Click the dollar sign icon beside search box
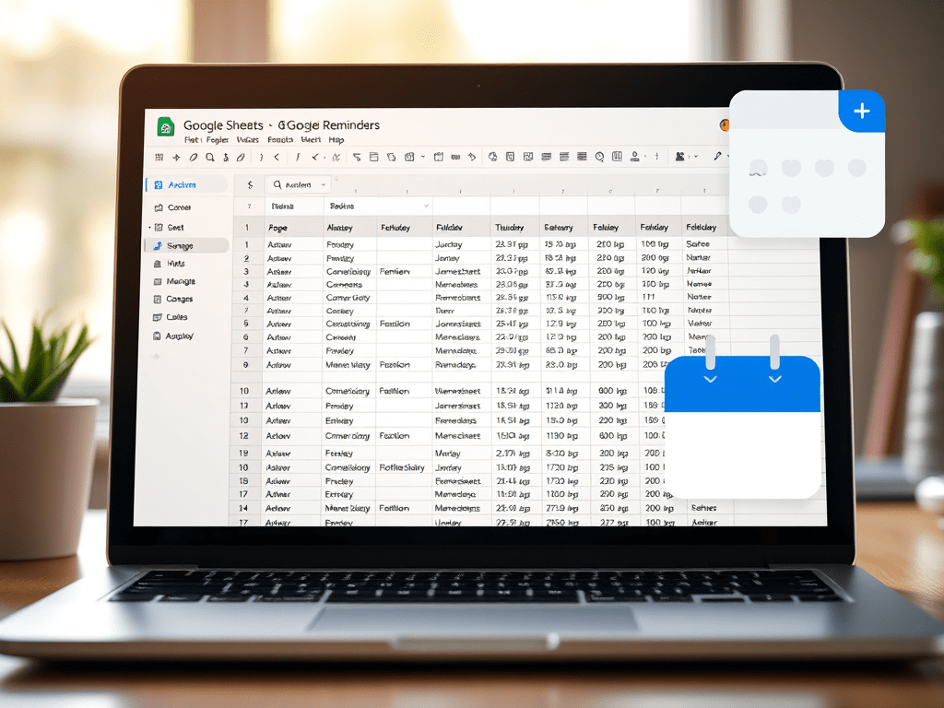The image size is (944, 708). pos(249,184)
